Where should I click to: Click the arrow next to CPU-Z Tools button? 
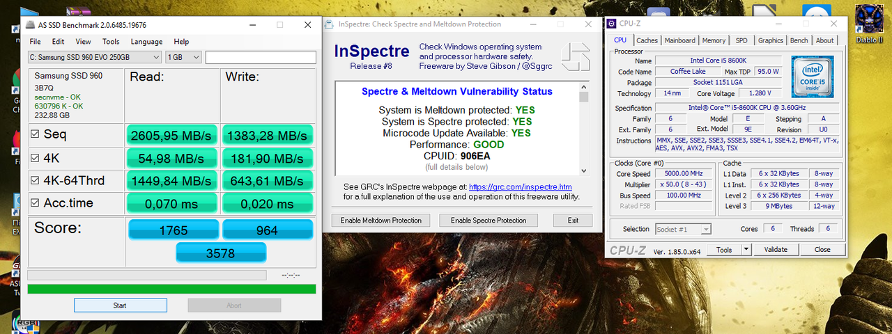pyautogui.click(x=746, y=249)
